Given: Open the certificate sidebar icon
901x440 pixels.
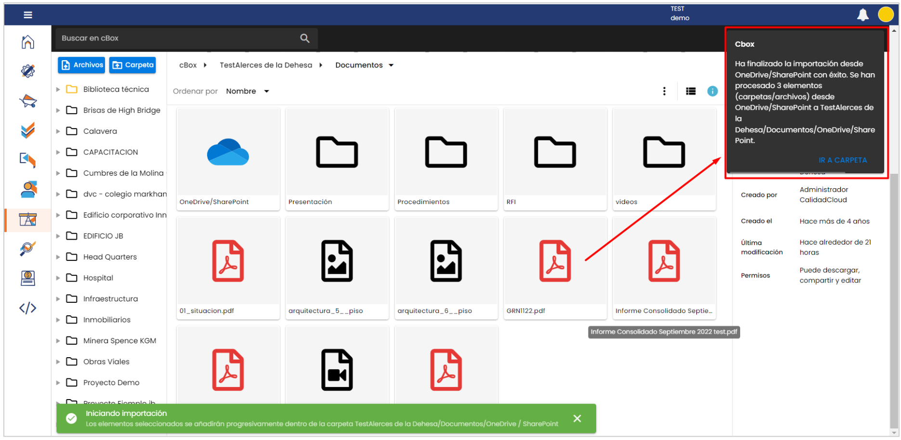Looking at the screenshot, I should point(28,278).
